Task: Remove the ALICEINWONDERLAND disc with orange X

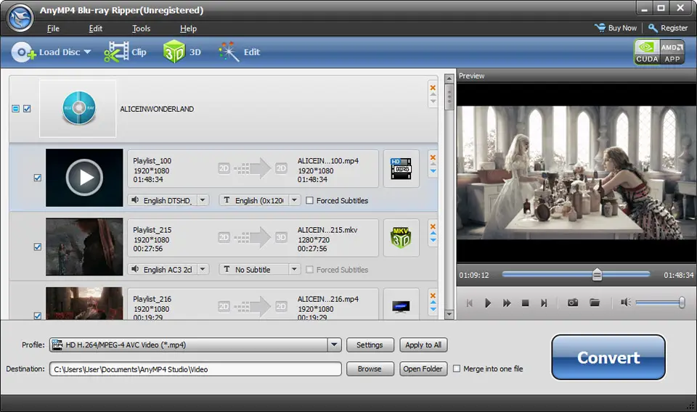Action: 433,88
